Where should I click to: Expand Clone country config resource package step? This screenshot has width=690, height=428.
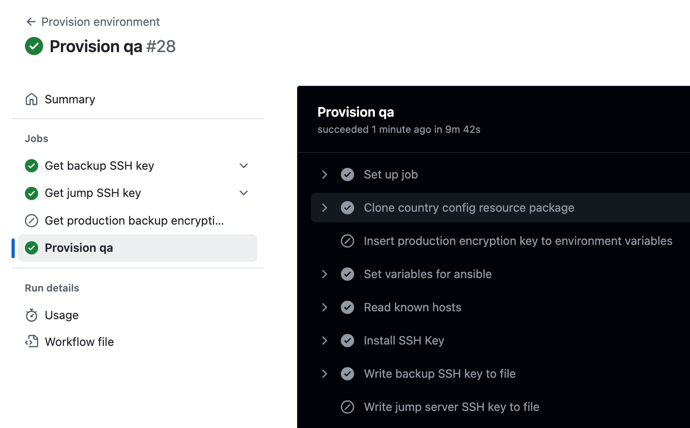(325, 208)
